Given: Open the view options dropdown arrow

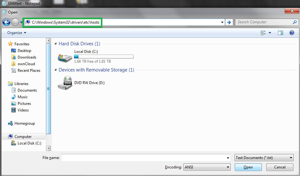Looking at the screenshot, I should (x=270, y=33).
